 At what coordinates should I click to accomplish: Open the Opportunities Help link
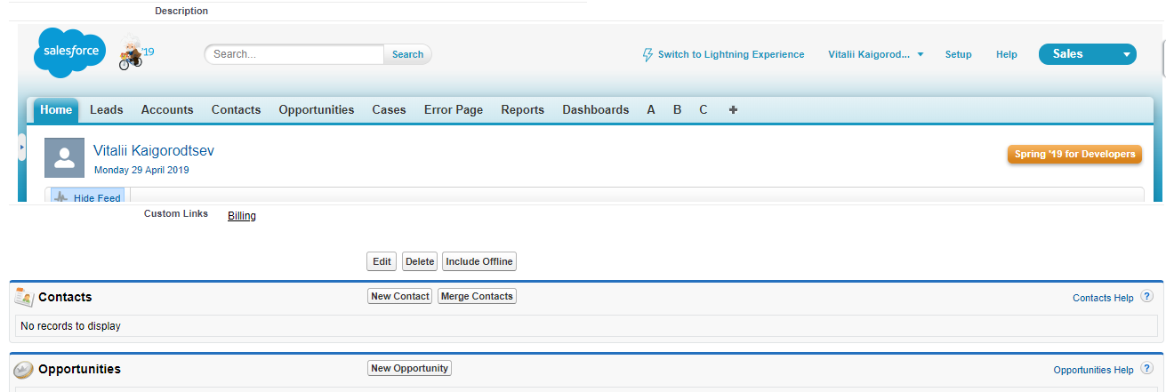pos(1093,370)
